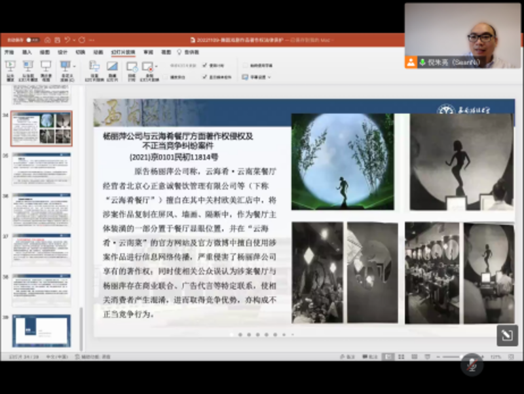Viewport: 524px width, 394px height.
Task: Switch to Reading view icon
Action: click(415, 357)
